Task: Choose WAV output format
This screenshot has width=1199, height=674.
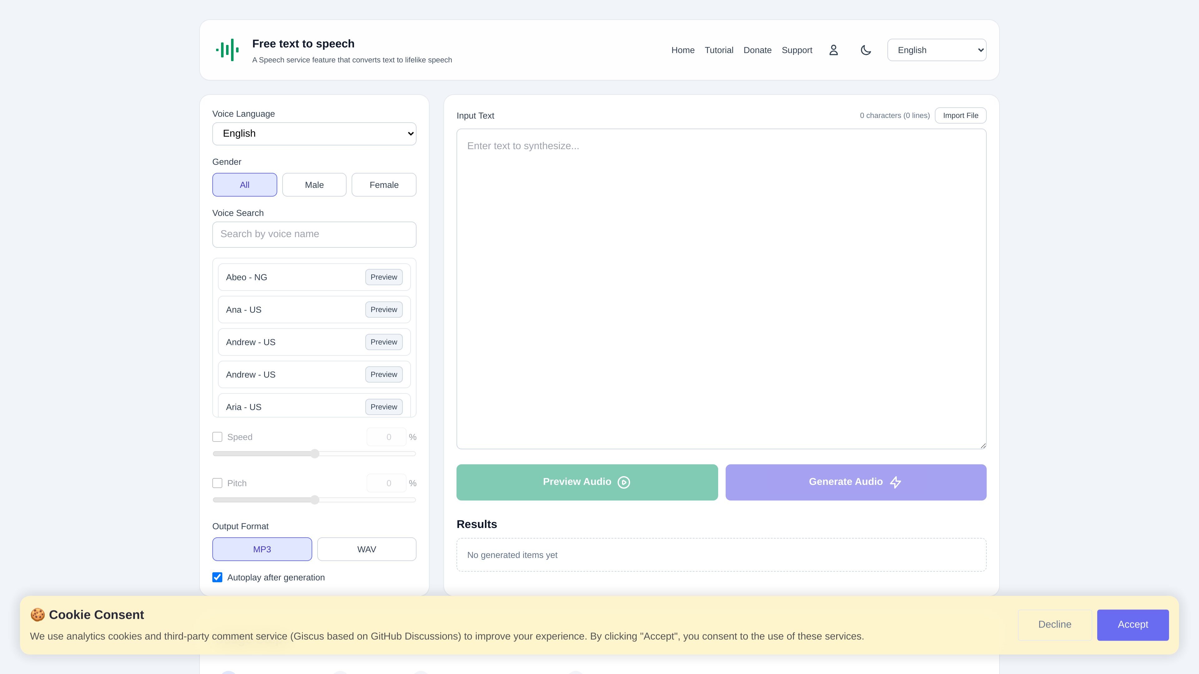Action: [366, 549]
